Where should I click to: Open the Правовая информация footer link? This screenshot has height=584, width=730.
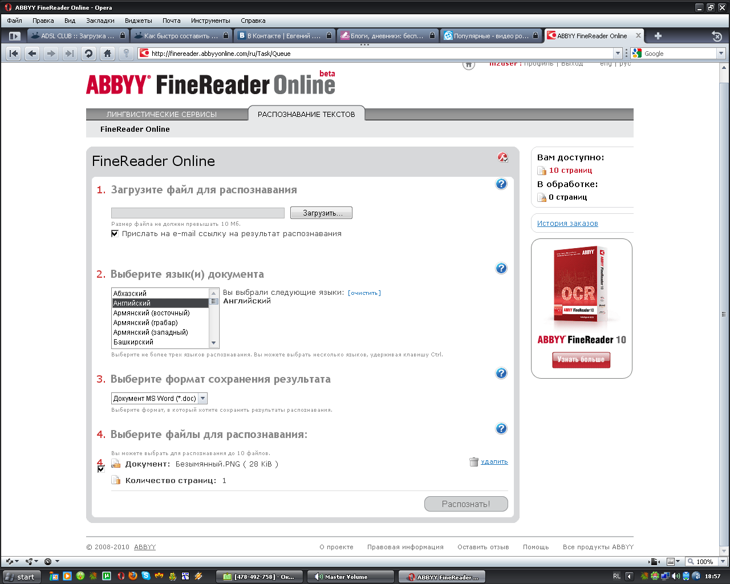(x=405, y=547)
